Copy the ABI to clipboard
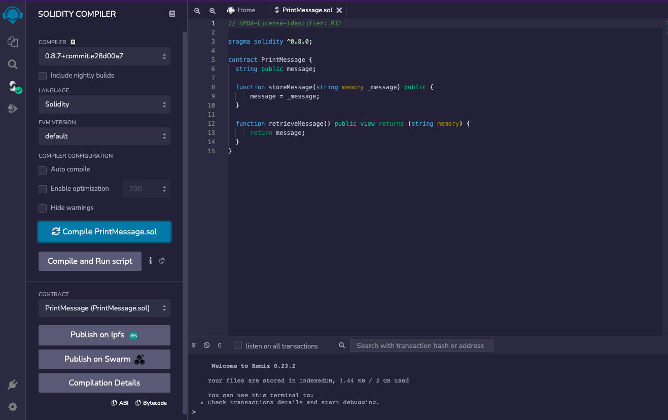Screen dimensions: 668x420 tap(120, 403)
